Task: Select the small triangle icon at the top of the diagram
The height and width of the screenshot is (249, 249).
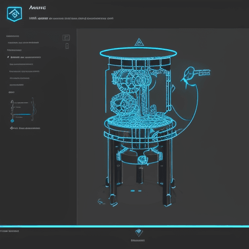Action: (12, 102)
